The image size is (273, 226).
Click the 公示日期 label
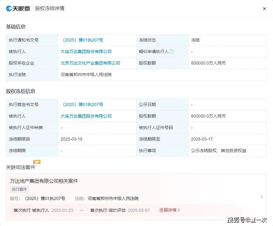[147, 105]
